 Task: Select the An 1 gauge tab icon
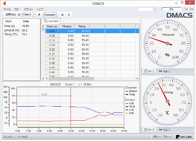(x=146, y=71)
